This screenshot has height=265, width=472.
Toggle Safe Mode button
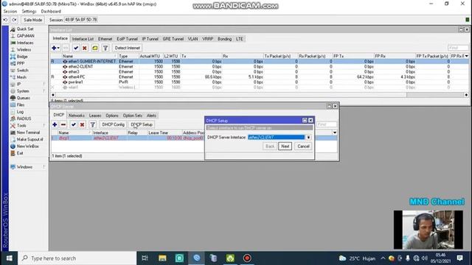[32, 20]
